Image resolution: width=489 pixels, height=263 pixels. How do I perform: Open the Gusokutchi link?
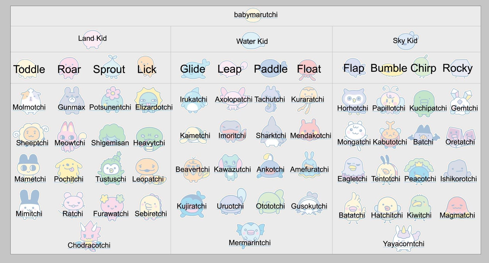pos(309,206)
